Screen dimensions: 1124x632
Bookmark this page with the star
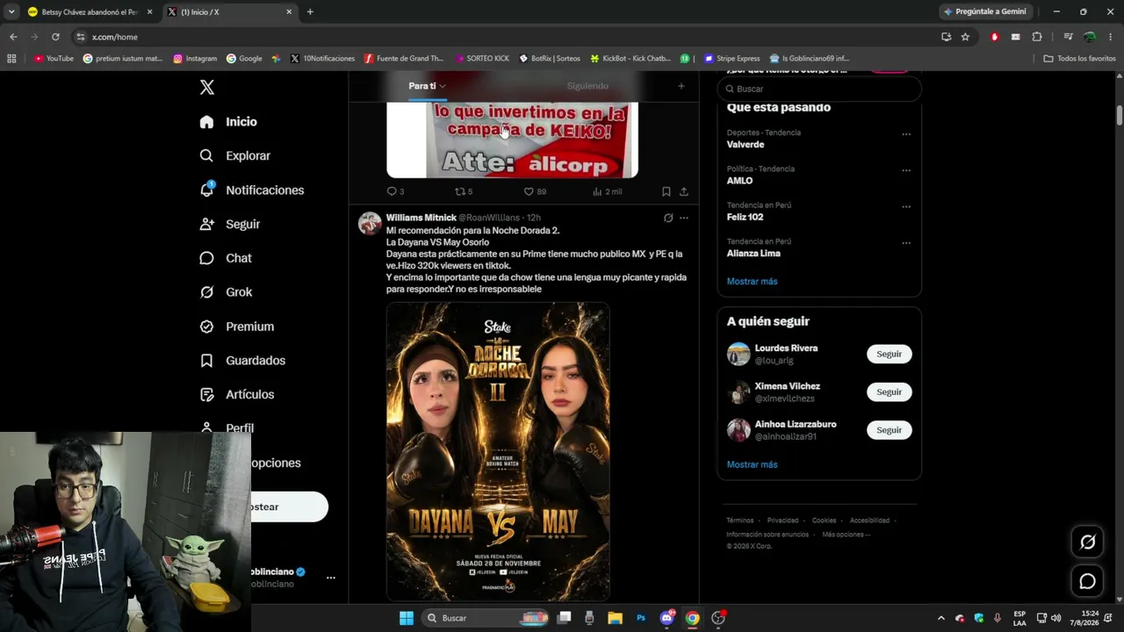coord(965,37)
